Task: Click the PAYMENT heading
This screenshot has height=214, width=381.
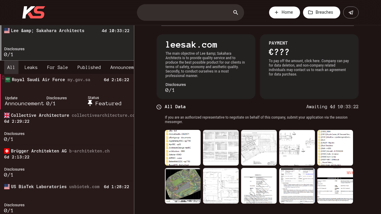Action: pyautogui.click(x=278, y=43)
